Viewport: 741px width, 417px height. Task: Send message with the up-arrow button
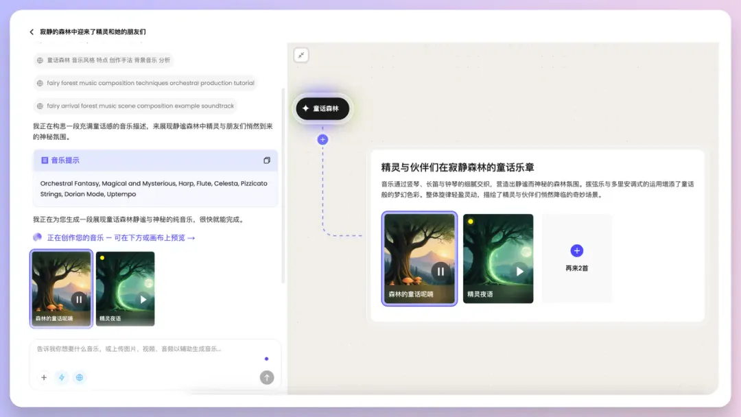(267, 377)
